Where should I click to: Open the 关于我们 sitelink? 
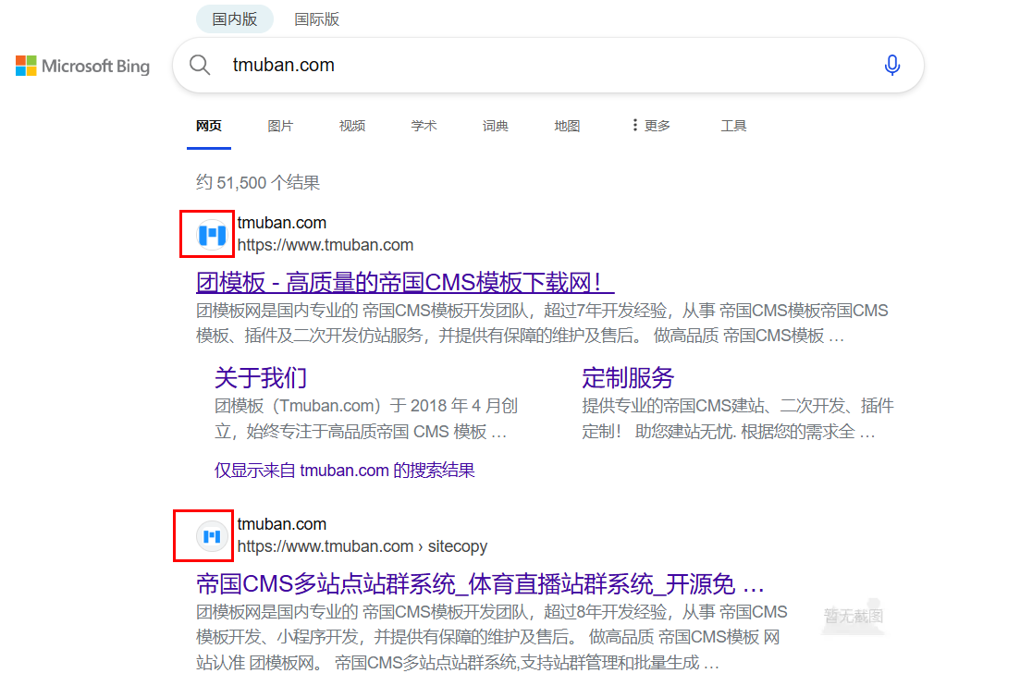tap(260, 377)
